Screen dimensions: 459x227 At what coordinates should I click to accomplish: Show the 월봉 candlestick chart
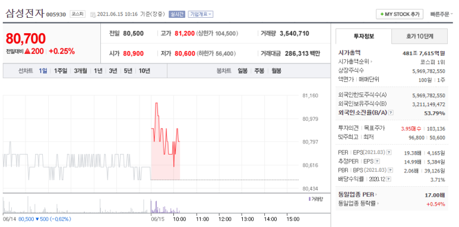(x=276, y=71)
